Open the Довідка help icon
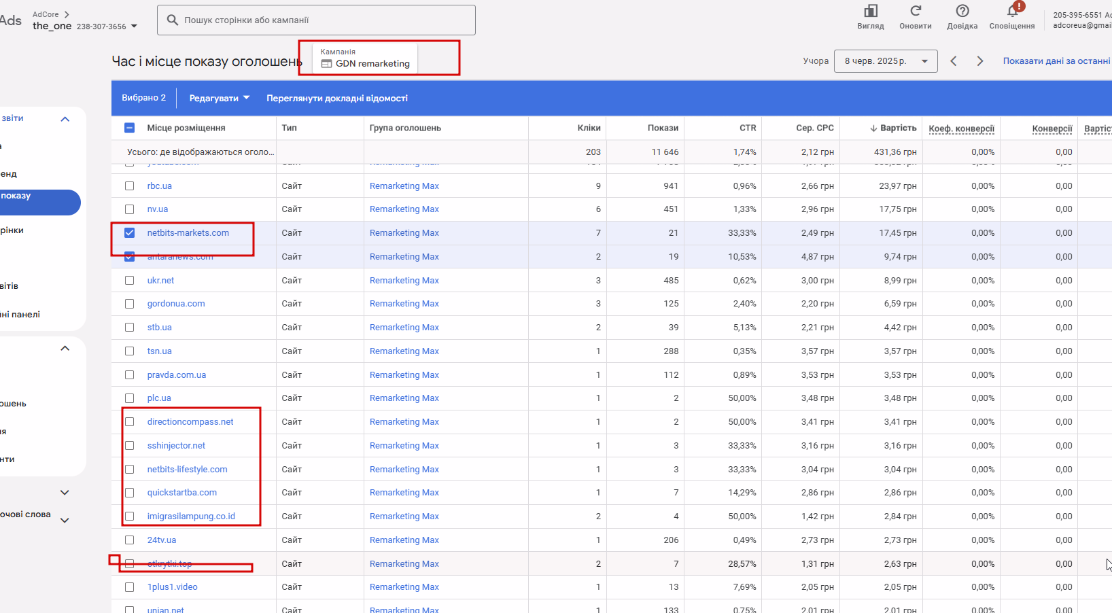 tap(962, 11)
